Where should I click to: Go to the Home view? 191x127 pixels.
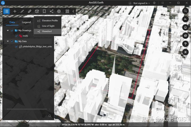coord(185,27)
